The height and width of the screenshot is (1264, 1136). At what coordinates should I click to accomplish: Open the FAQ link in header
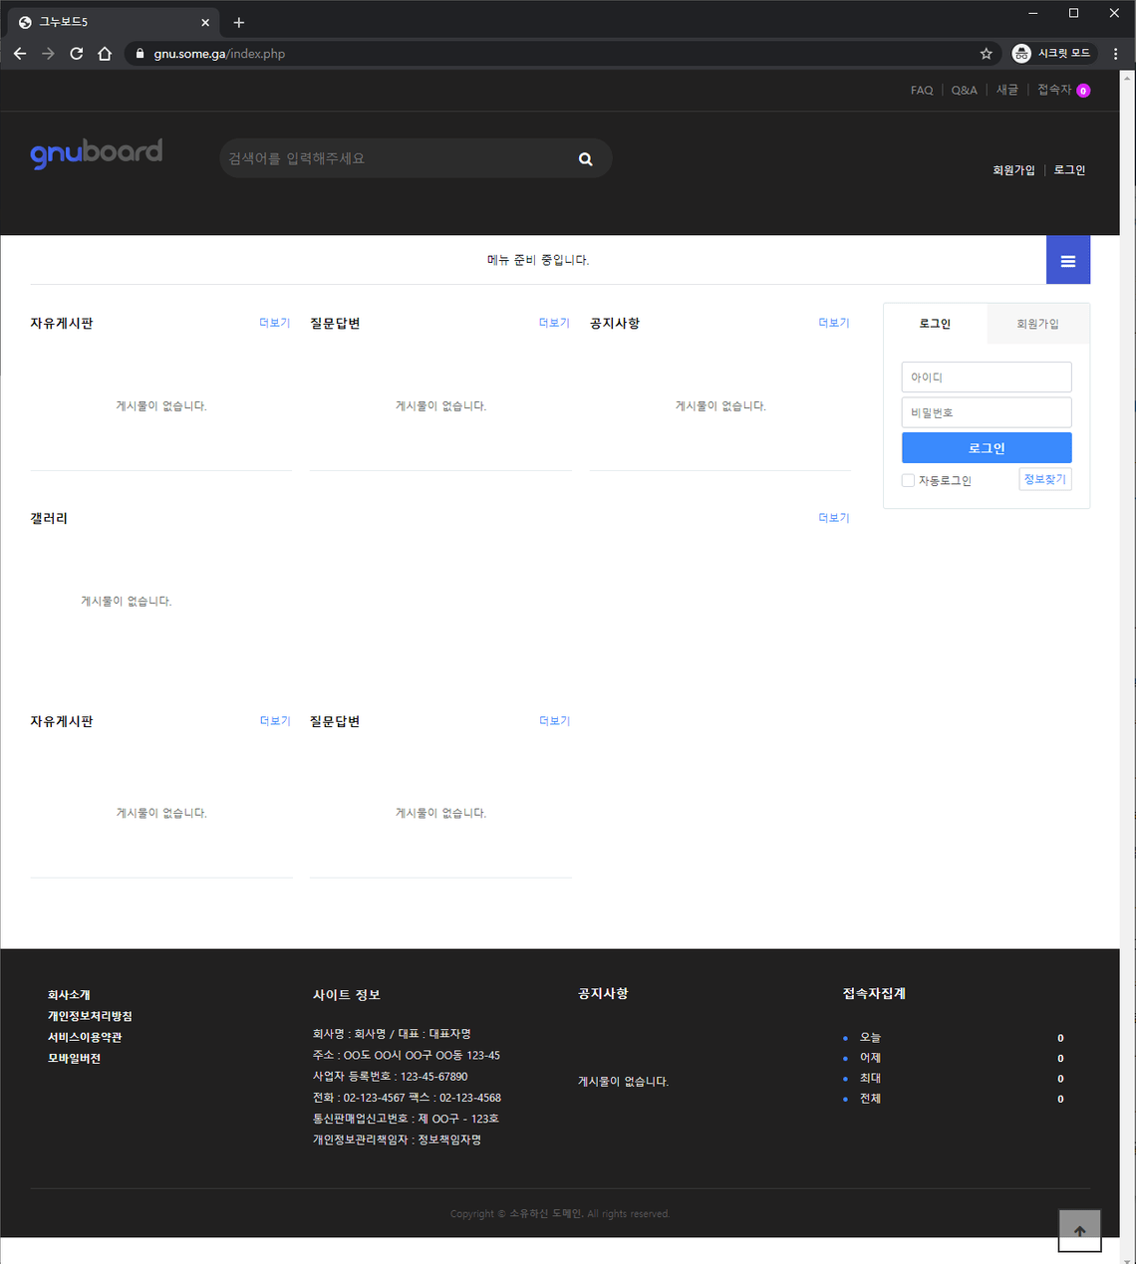pos(922,91)
